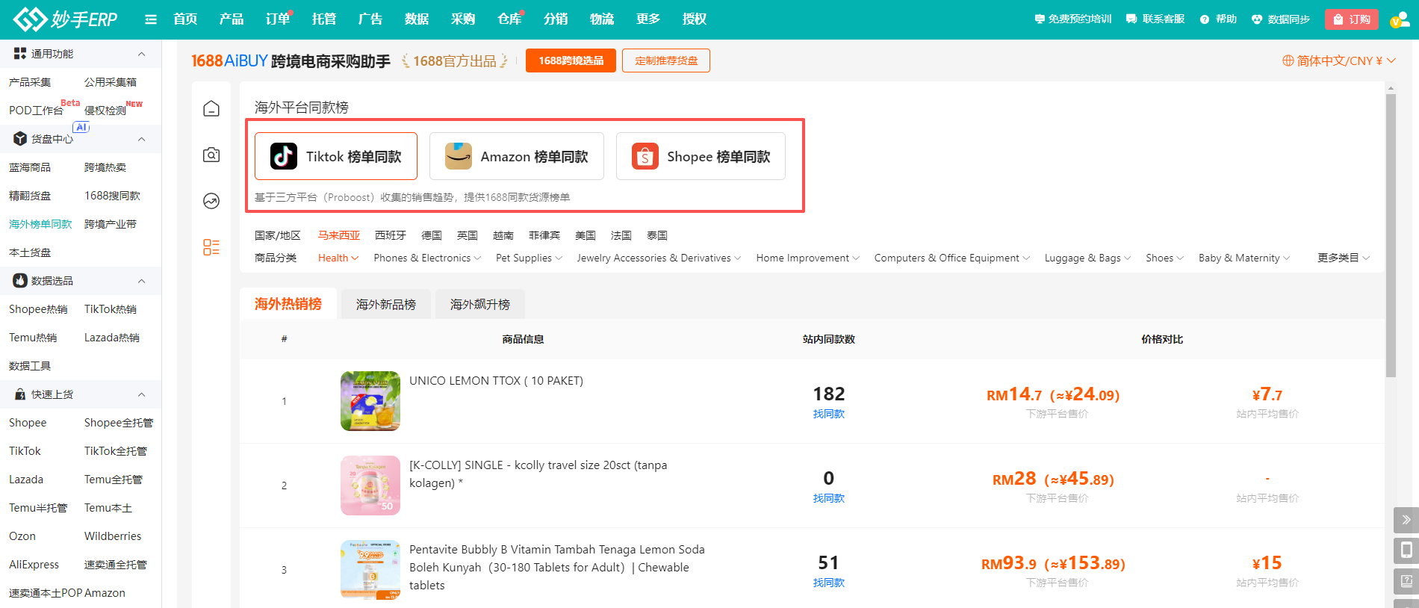
Task: Open the home icon in side rail
Action: pos(211,109)
